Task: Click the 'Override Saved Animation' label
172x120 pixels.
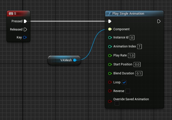Action: pos(131,99)
